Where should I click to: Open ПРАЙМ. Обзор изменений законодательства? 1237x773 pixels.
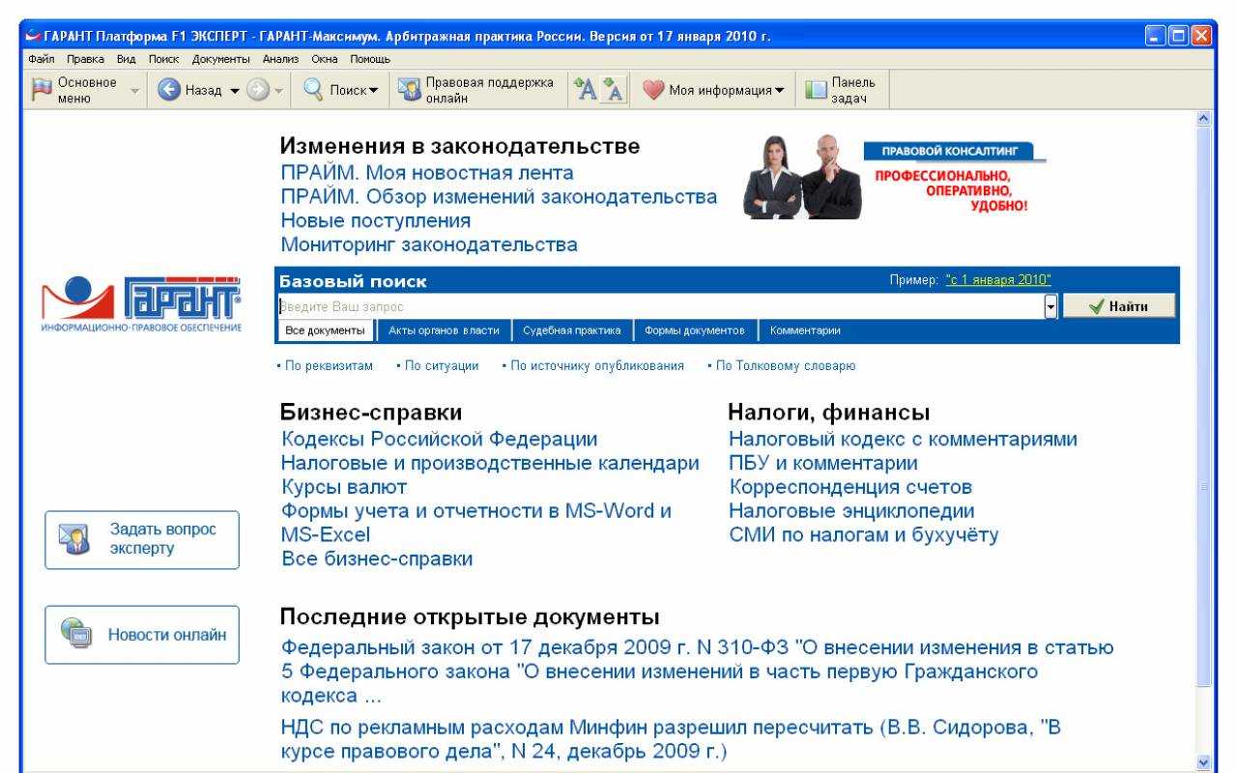tap(499, 197)
